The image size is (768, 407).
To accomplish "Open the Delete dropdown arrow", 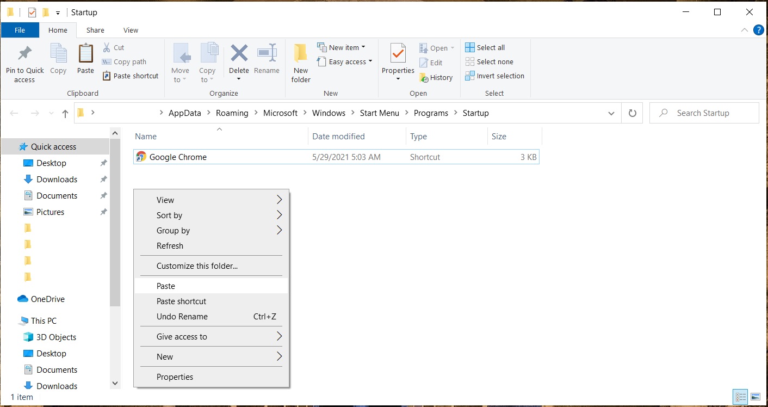I will tap(239, 79).
